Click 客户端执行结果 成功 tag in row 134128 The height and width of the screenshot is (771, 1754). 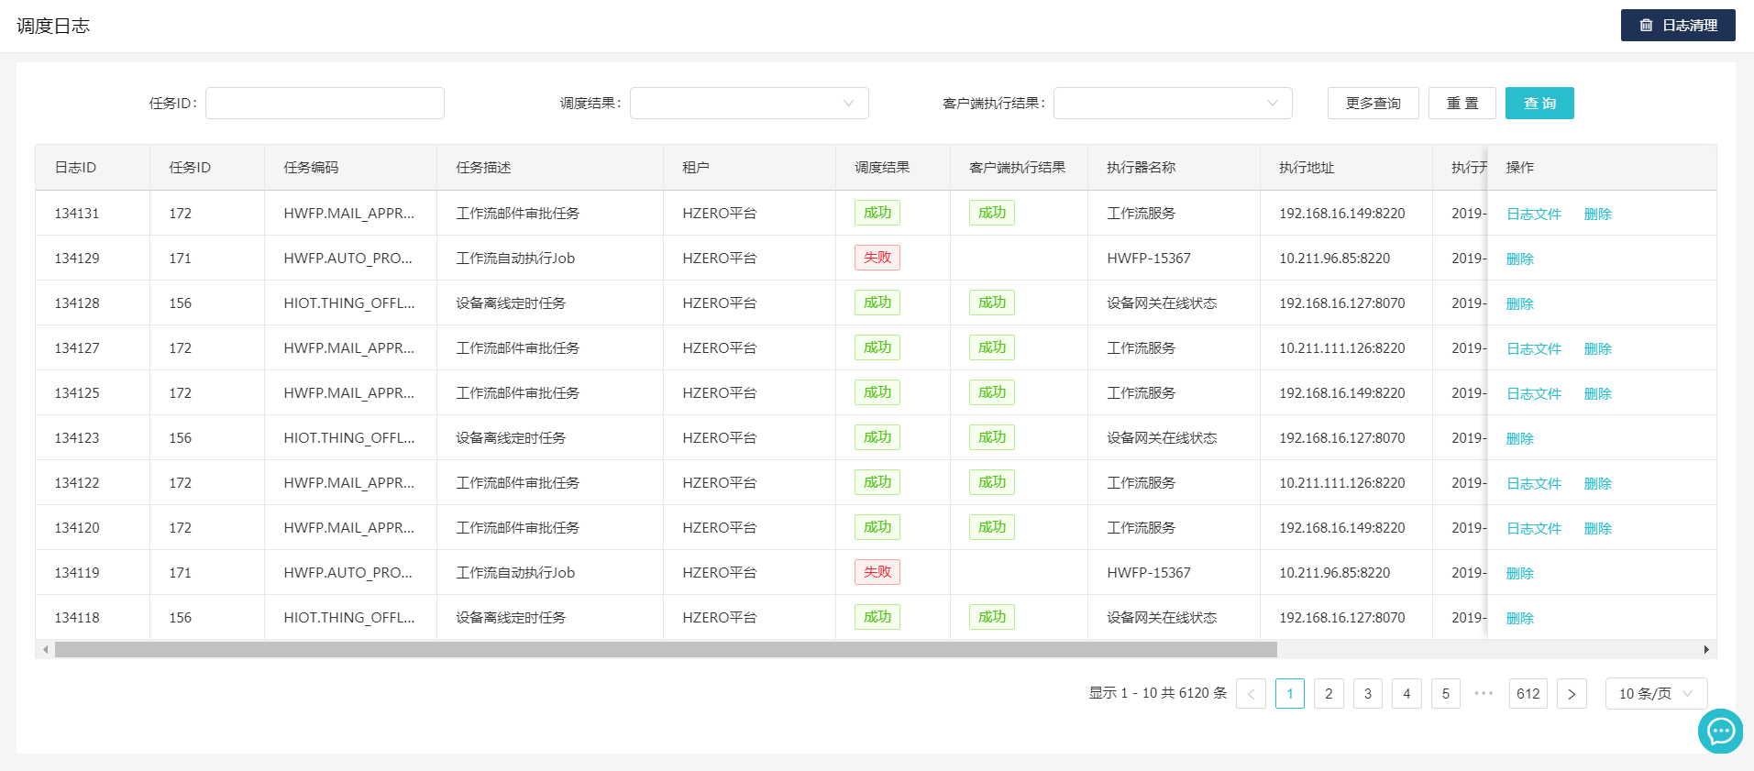(x=992, y=303)
